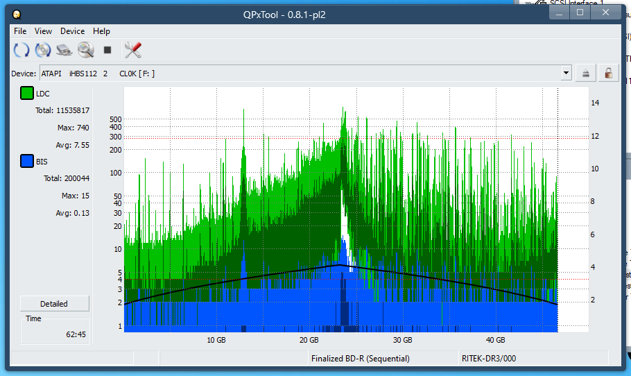
Task: Click the load media info disc icon
Action: click(43, 50)
